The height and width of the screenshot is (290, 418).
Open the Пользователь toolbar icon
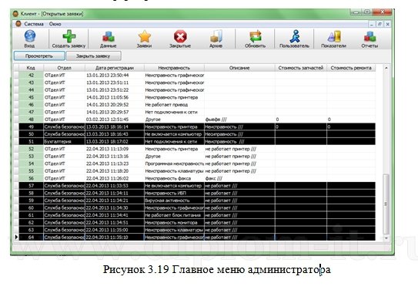294,36
